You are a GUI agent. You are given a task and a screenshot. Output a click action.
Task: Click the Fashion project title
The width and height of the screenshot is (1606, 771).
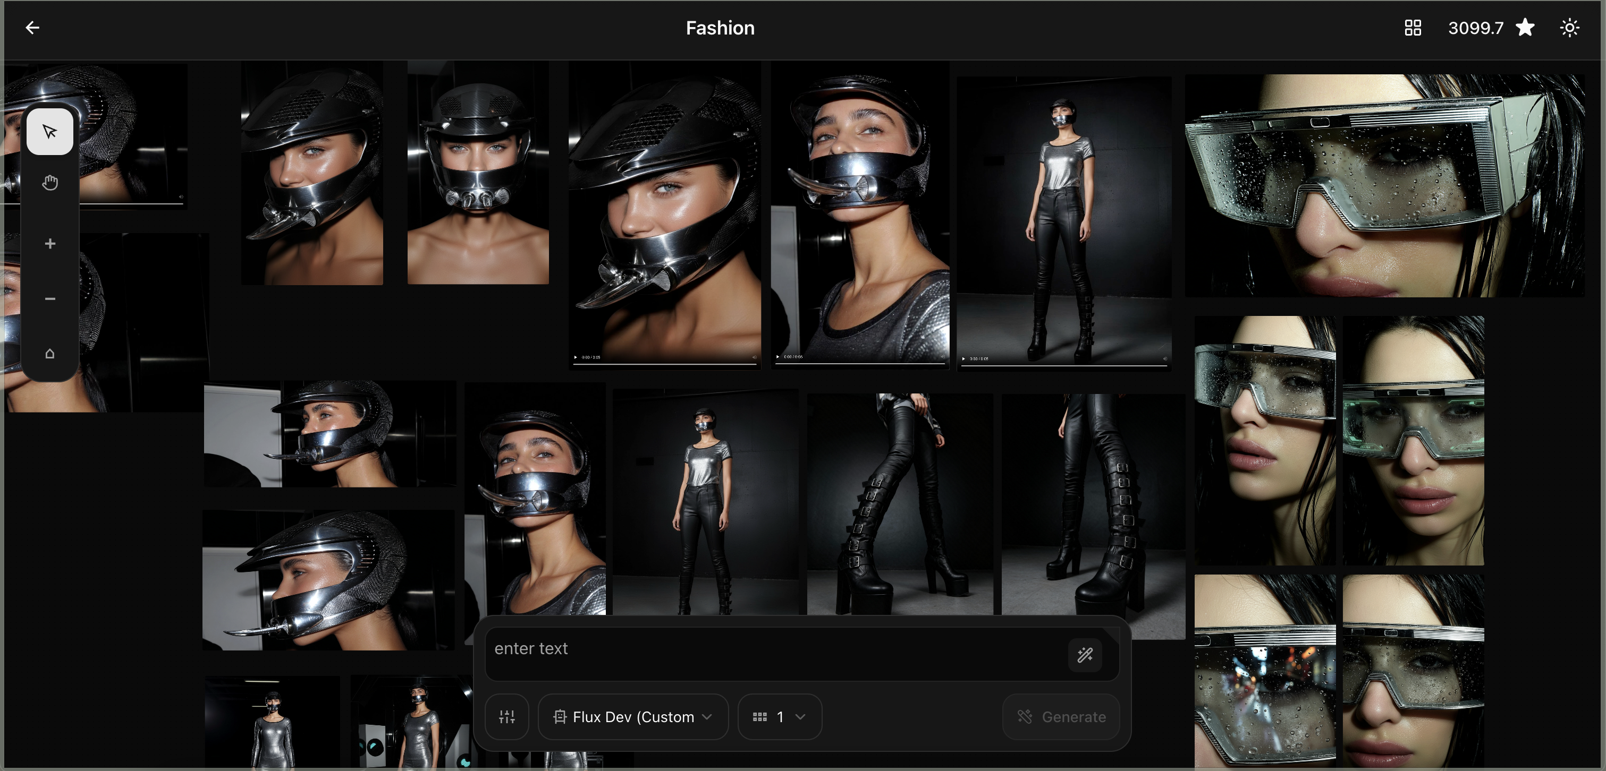720,28
